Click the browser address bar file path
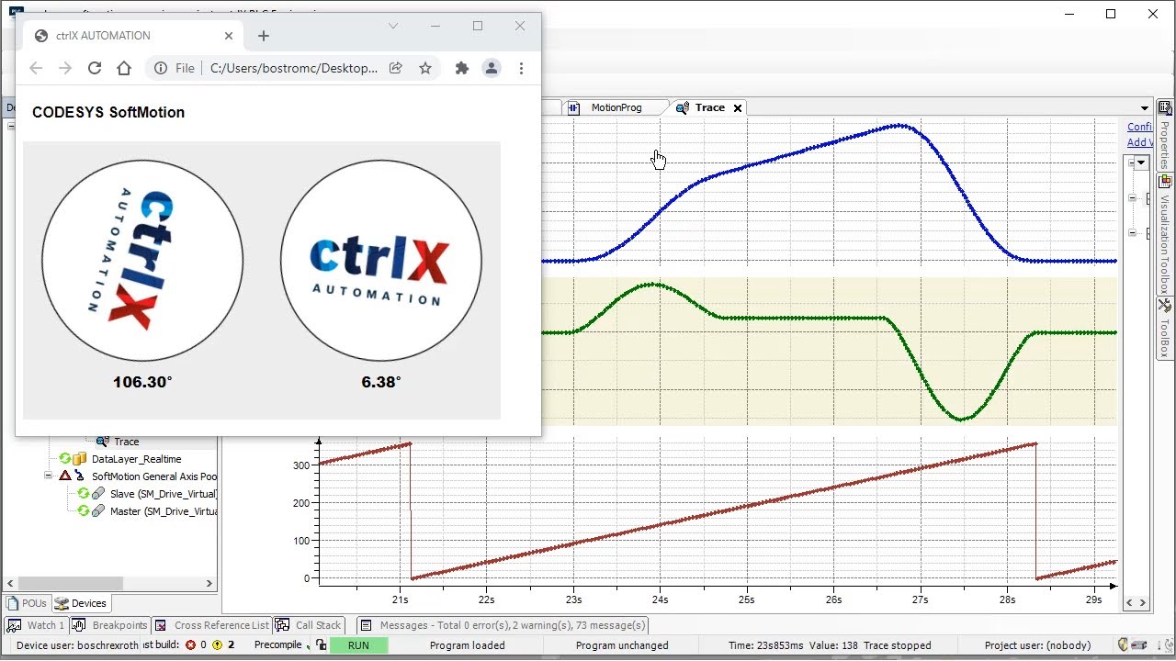 [294, 68]
